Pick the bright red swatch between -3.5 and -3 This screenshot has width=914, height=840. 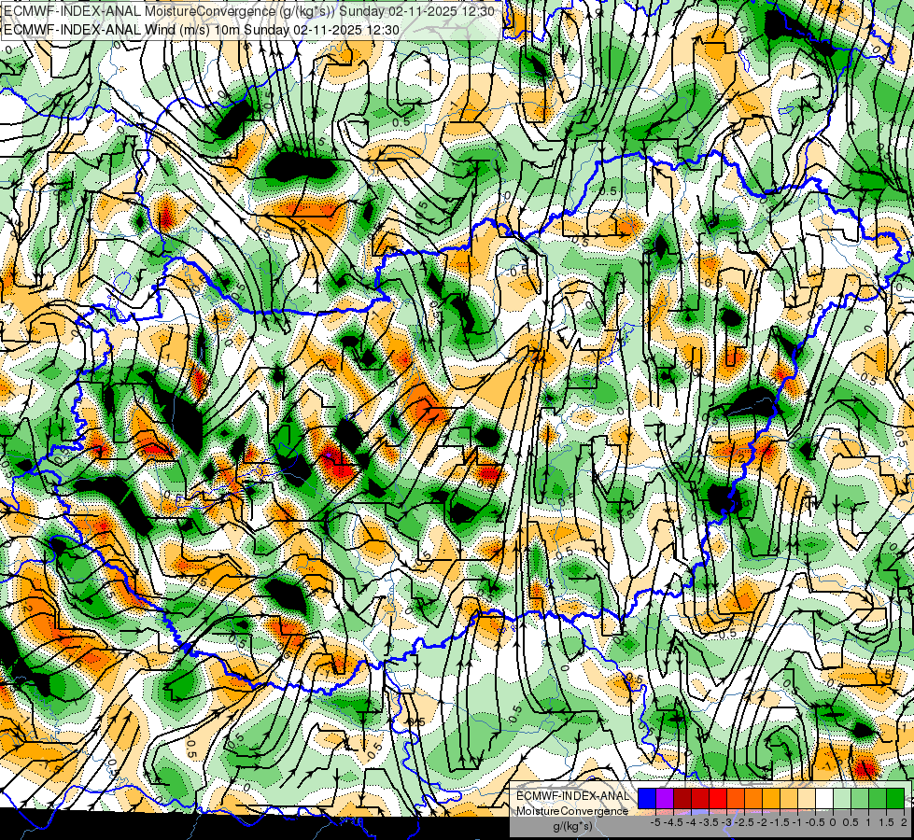coord(718,799)
